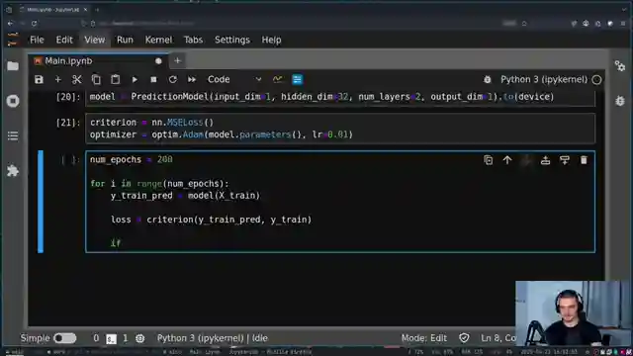633x356 pixels.
Task: Open the cell type Code dropdown
Action: [234, 79]
